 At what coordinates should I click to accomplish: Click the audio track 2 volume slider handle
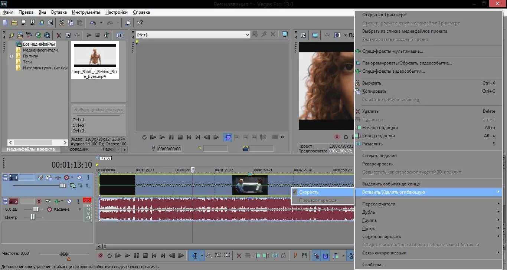click(35, 209)
